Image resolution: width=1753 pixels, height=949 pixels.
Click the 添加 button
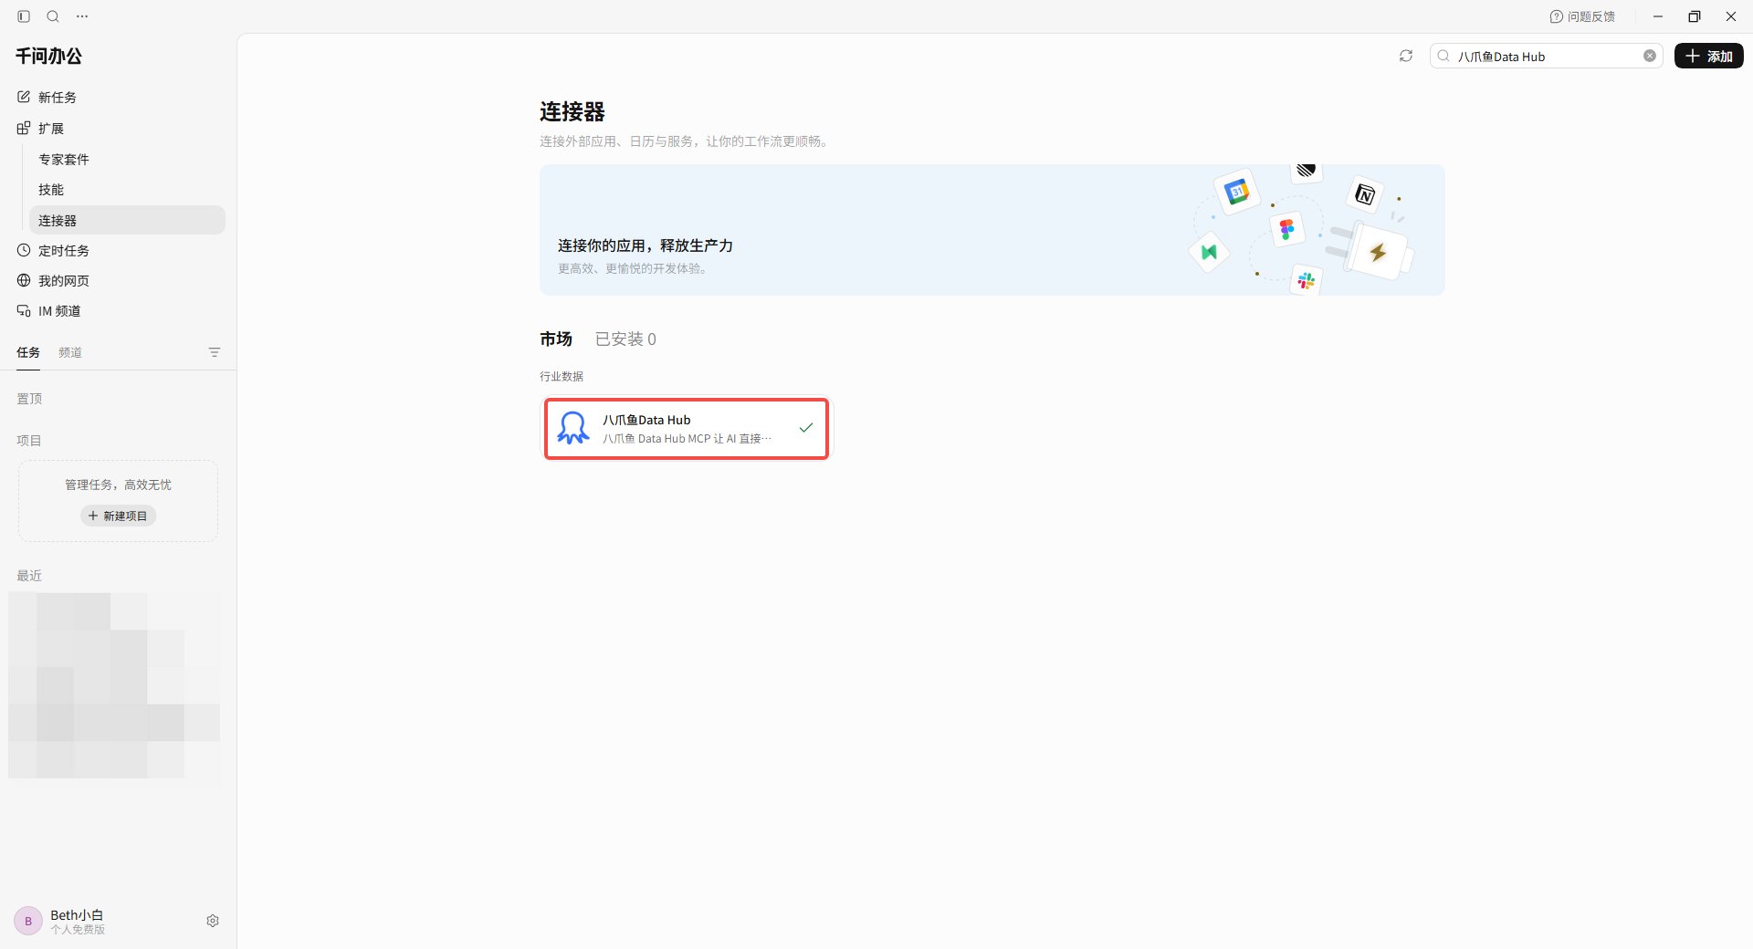click(1708, 56)
